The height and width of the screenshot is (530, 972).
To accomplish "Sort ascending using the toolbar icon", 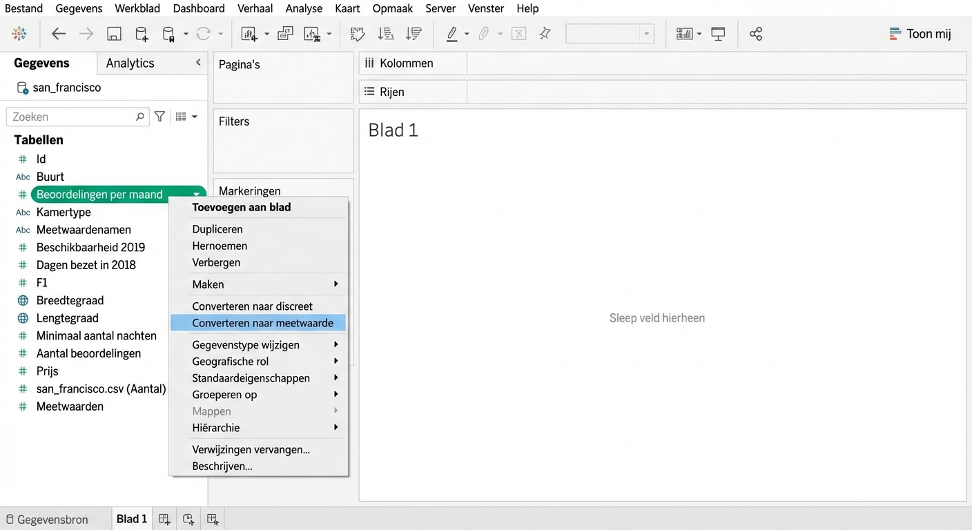I will [386, 34].
